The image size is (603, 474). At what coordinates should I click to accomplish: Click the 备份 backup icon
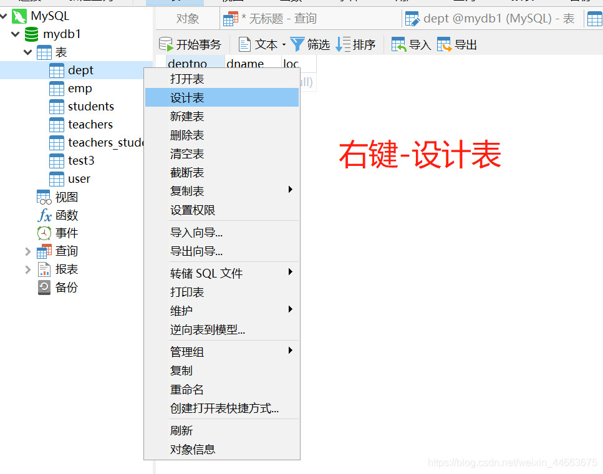pos(44,288)
